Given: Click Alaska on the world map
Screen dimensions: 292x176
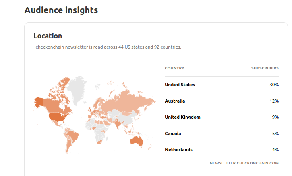Looking at the screenshot, I should coord(39,101).
